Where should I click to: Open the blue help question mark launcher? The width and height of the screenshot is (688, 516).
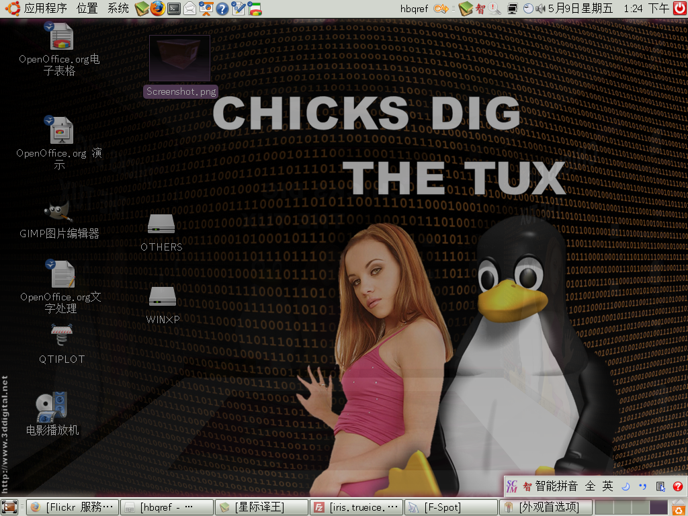(x=222, y=8)
